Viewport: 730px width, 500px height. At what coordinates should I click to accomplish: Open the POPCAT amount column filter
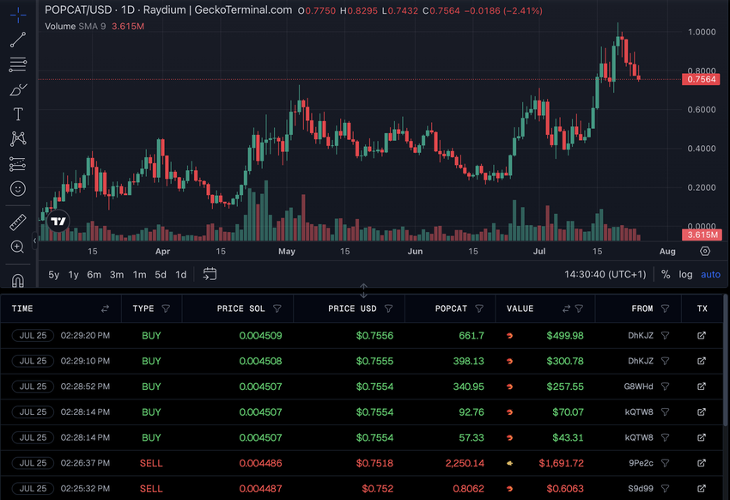479,308
